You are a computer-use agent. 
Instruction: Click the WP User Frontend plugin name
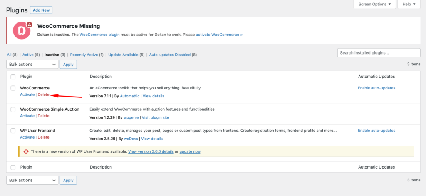click(37, 131)
